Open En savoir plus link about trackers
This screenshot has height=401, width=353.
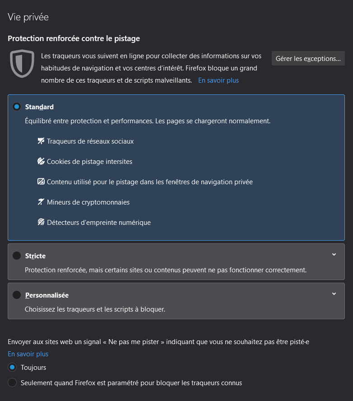click(218, 80)
